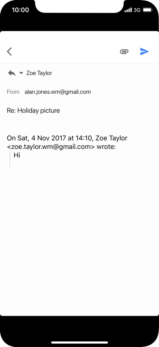Tap the empty message area below the quote
159x347 pixels.
coord(79,241)
